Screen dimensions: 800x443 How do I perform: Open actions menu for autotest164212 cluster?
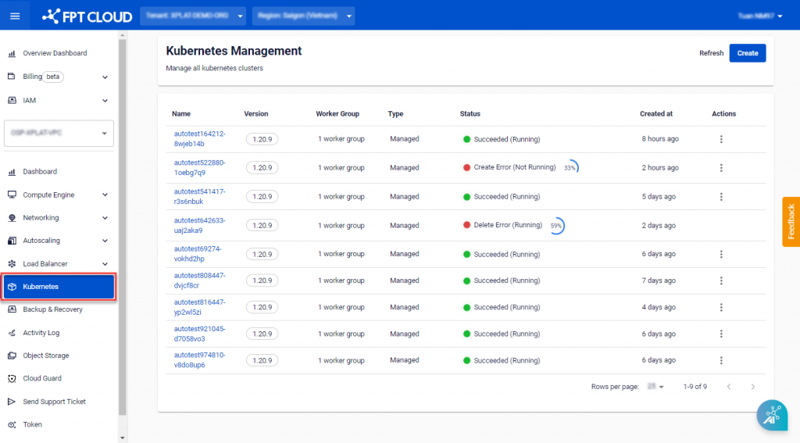721,139
